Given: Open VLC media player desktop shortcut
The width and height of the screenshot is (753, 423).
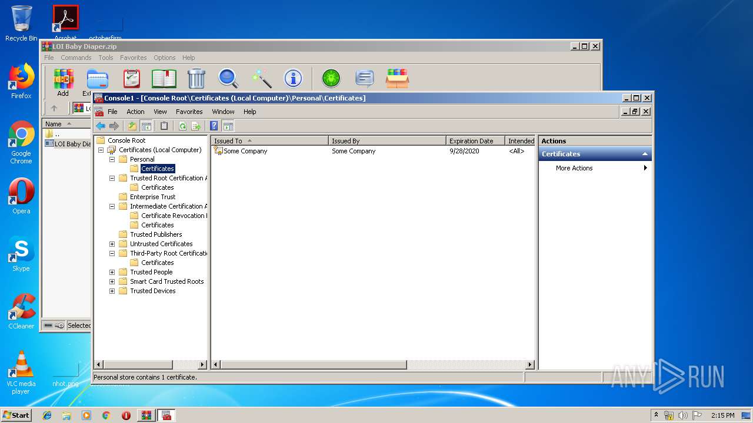Looking at the screenshot, I should 21,372.
